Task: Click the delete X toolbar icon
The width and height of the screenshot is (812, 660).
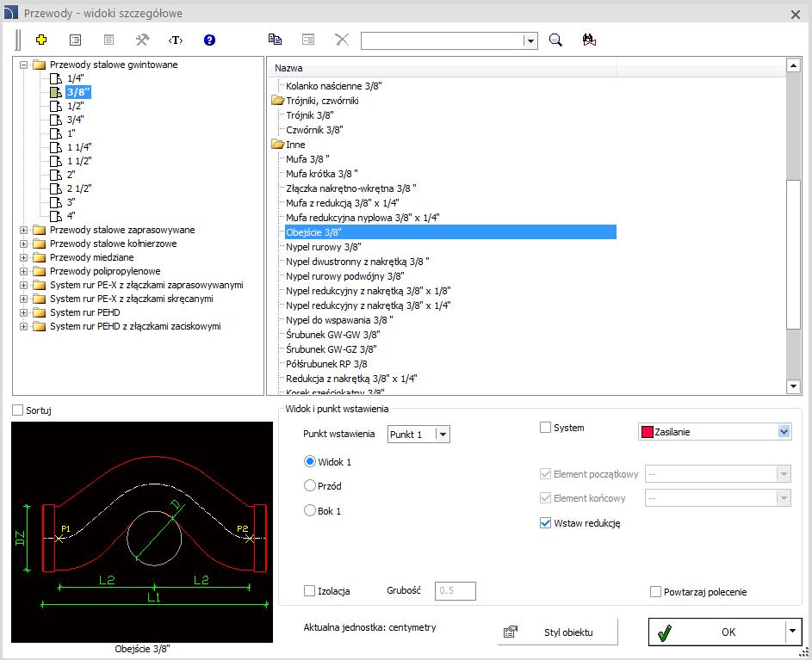Action: point(342,40)
